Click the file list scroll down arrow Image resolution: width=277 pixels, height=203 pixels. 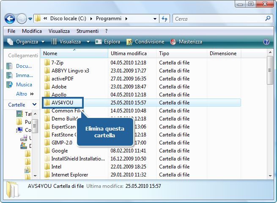click(x=270, y=176)
